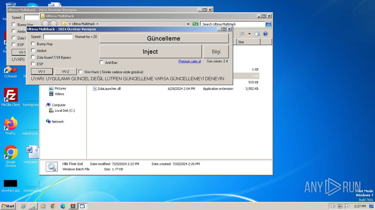Click the Inject button

[150, 52]
